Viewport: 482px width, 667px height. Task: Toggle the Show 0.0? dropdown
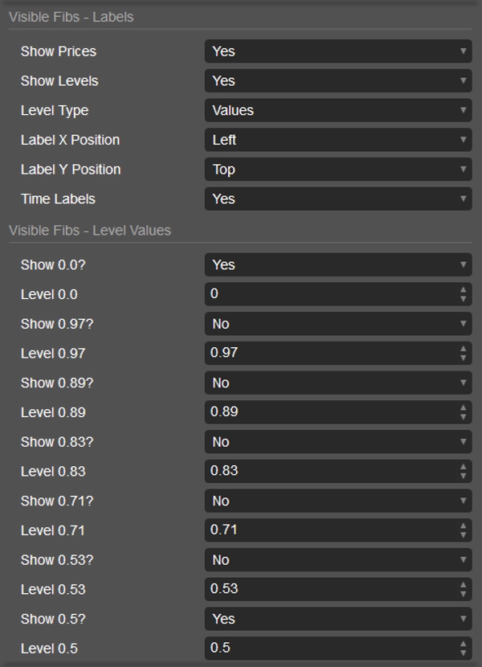[337, 265]
